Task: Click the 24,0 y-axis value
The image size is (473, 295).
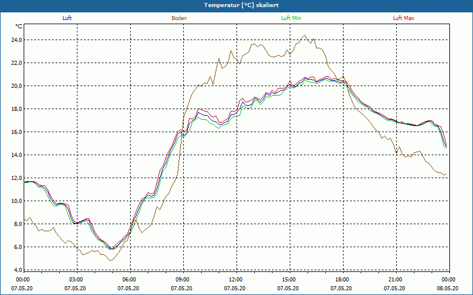Action: 17,40
